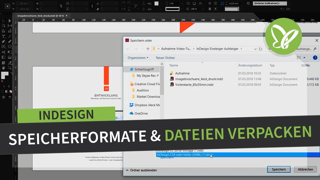Viewport: 320px width, 180px height.
Task: Open the Organisieren menu
Action: (138, 58)
